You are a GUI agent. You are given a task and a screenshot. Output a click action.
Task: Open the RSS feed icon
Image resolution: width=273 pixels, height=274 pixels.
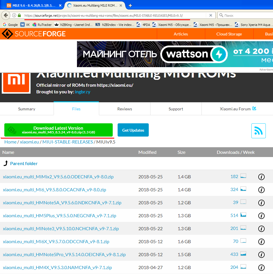259,131
